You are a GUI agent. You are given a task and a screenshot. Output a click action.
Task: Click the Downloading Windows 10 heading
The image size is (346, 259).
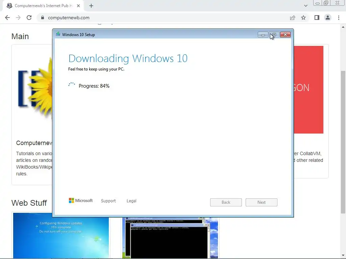pyautogui.click(x=128, y=58)
